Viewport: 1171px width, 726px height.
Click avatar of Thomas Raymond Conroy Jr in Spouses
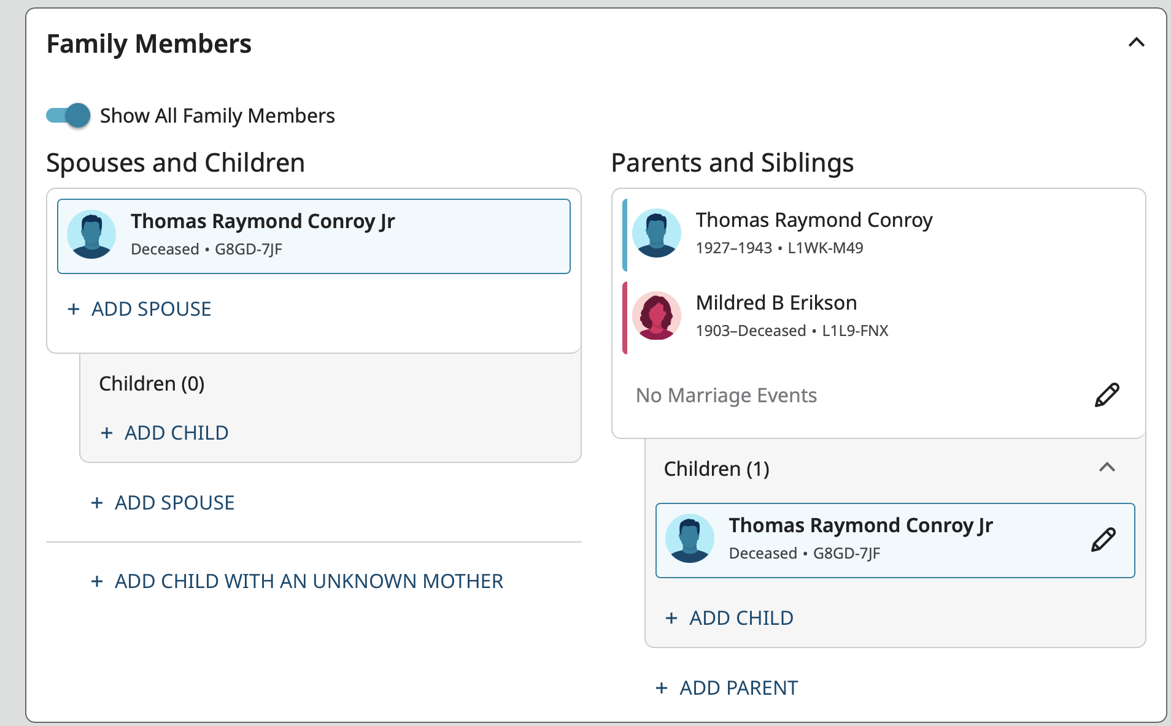[91, 234]
